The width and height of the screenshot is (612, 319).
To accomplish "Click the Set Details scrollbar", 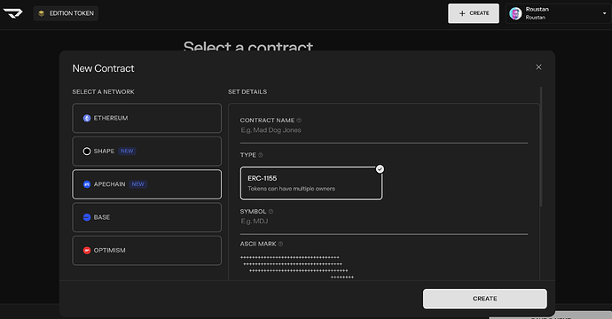I will pyautogui.click(x=540, y=146).
